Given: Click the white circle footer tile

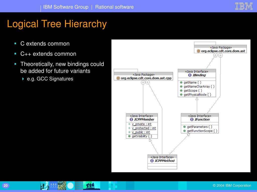Looking at the screenshot, I should point(71,186).
